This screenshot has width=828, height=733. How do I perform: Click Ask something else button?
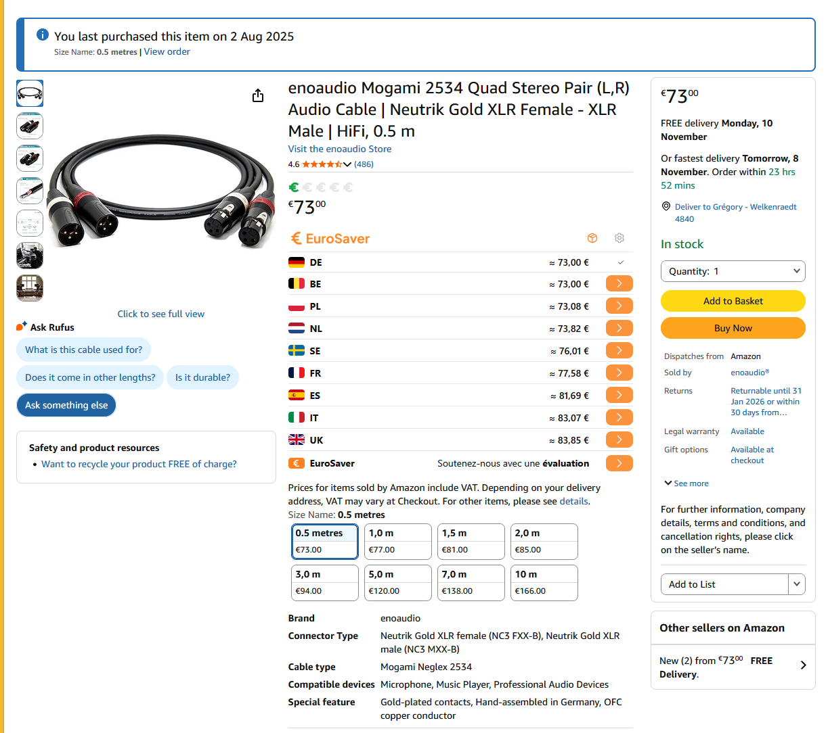(66, 405)
